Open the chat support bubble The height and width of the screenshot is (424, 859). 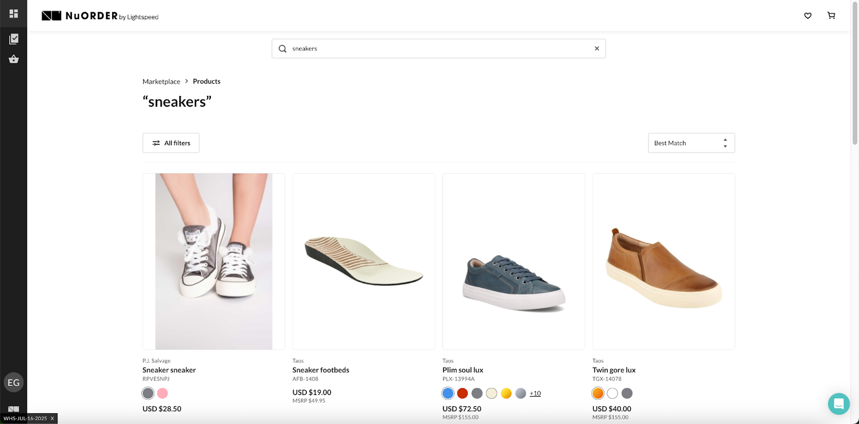click(838, 404)
